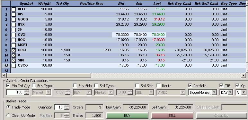The width and height of the screenshot is (248, 120).
Task: Open the Sell Type Market dropdown
Action: 111,92
